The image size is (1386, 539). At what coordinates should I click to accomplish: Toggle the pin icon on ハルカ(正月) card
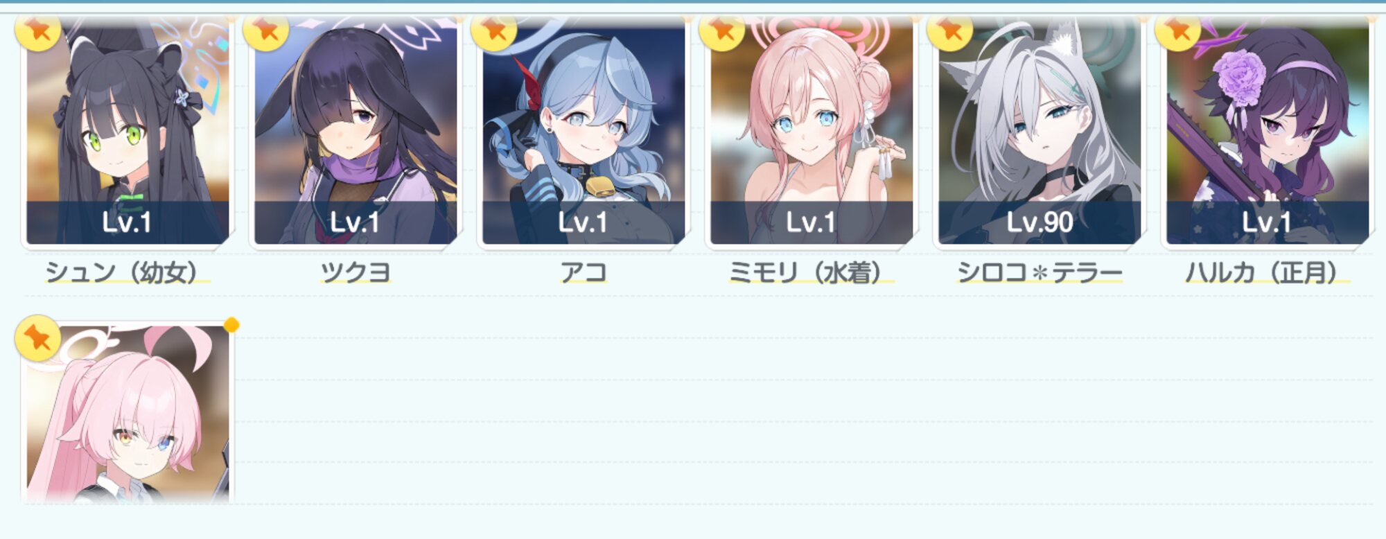(x=1177, y=33)
